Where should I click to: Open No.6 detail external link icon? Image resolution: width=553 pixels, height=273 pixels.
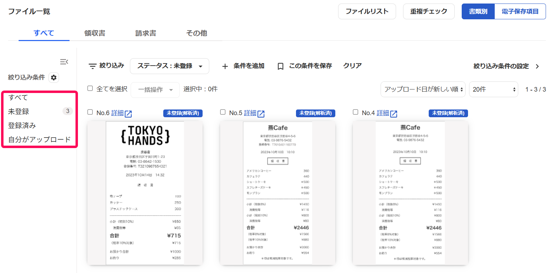[129, 114]
